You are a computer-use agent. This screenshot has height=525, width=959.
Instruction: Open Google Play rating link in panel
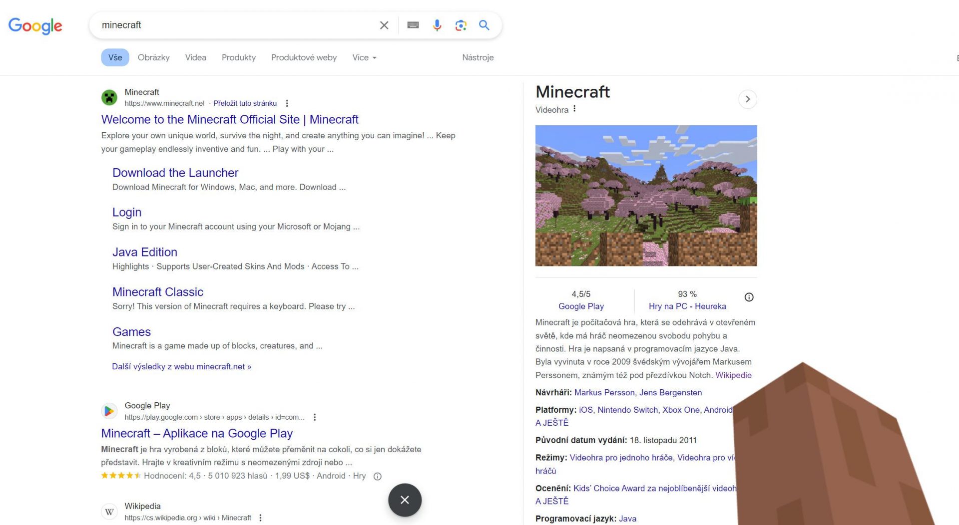(x=581, y=306)
